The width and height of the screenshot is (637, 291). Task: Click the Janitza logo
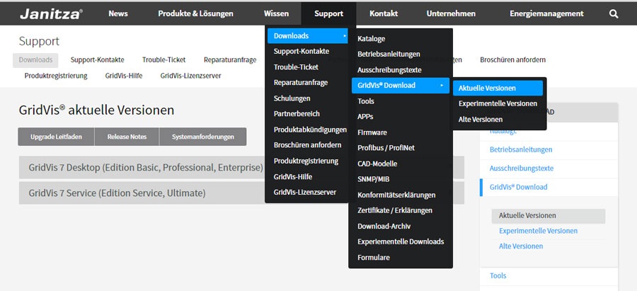[51, 14]
